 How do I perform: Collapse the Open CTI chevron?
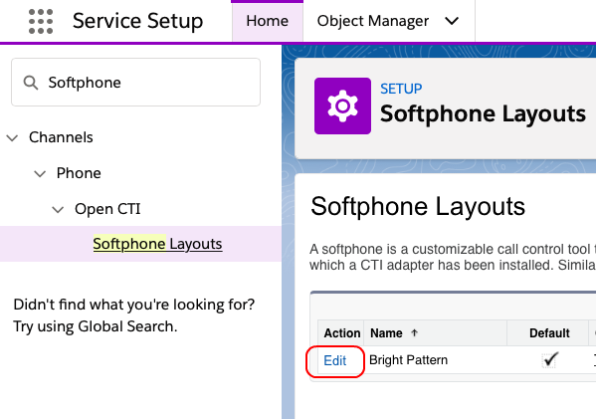click(x=58, y=209)
